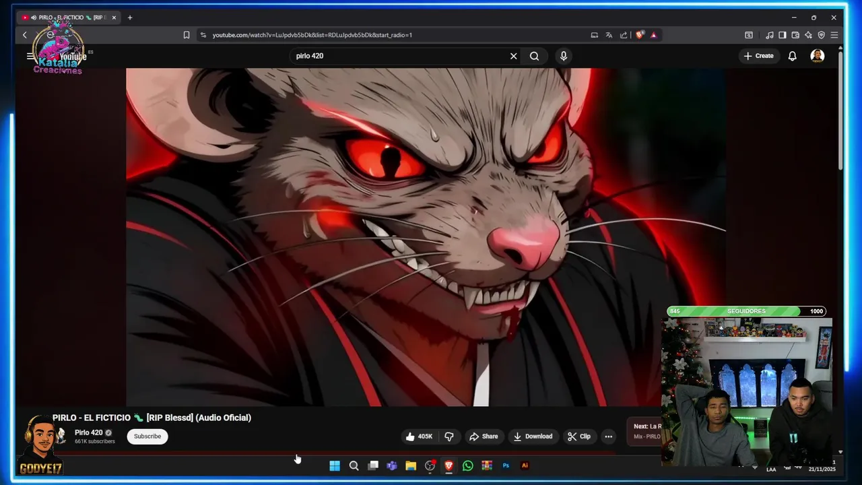Switch to Brave browser in the taskbar

tap(449, 465)
